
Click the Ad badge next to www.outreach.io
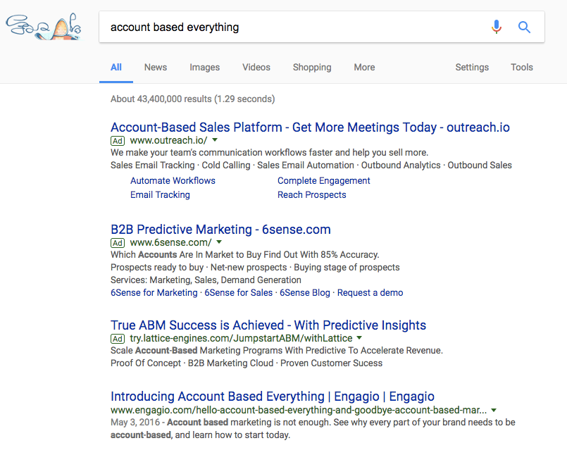(x=118, y=141)
